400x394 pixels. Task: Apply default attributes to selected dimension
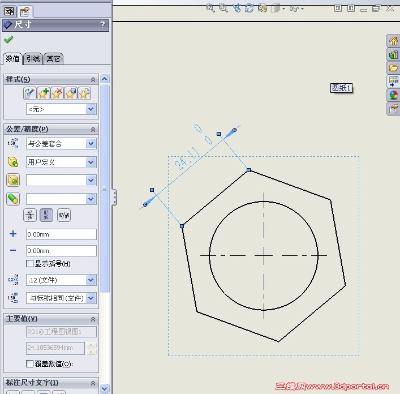click(x=30, y=93)
